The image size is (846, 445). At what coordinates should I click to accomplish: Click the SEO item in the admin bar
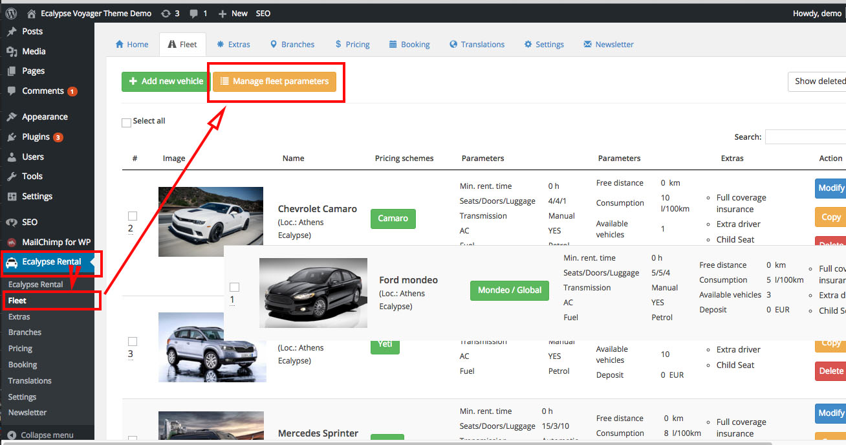[263, 14]
